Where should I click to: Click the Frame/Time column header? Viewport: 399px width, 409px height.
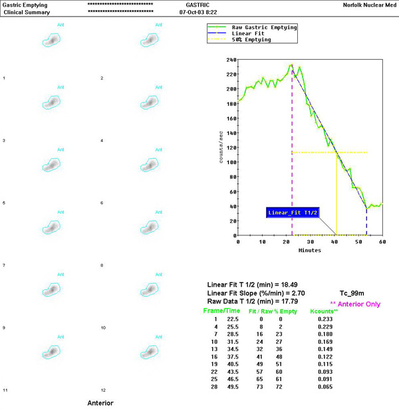(x=221, y=311)
